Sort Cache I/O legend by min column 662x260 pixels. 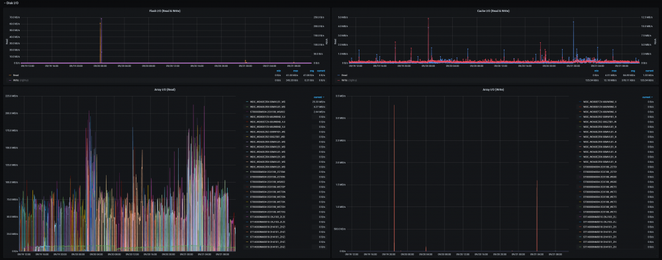point(596,71)
